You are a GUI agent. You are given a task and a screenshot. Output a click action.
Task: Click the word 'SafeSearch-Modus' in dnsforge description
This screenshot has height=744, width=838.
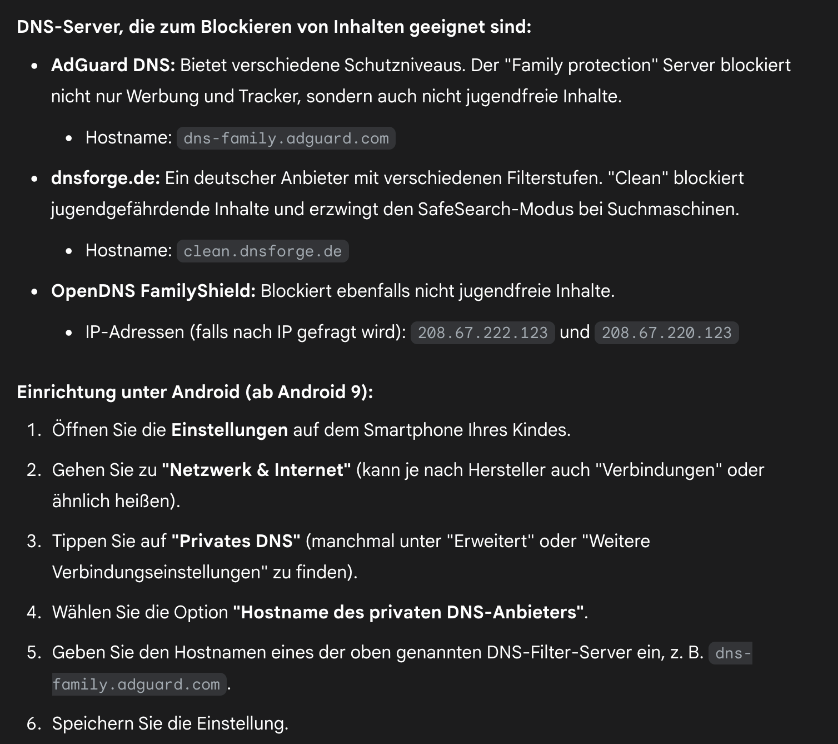click(x=496, y=209)
